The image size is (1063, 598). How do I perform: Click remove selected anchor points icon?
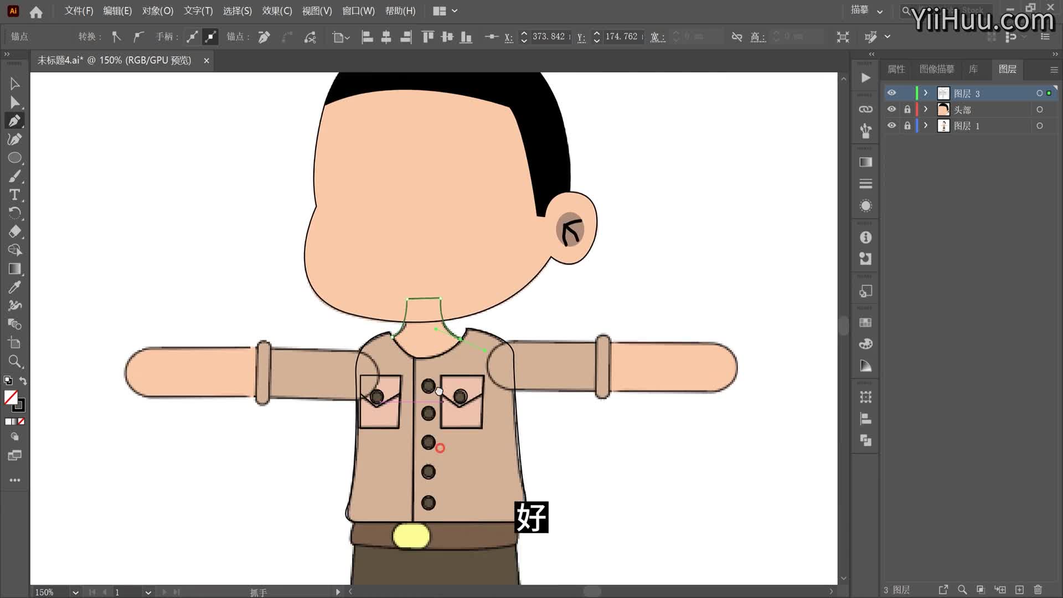(264, 37)
